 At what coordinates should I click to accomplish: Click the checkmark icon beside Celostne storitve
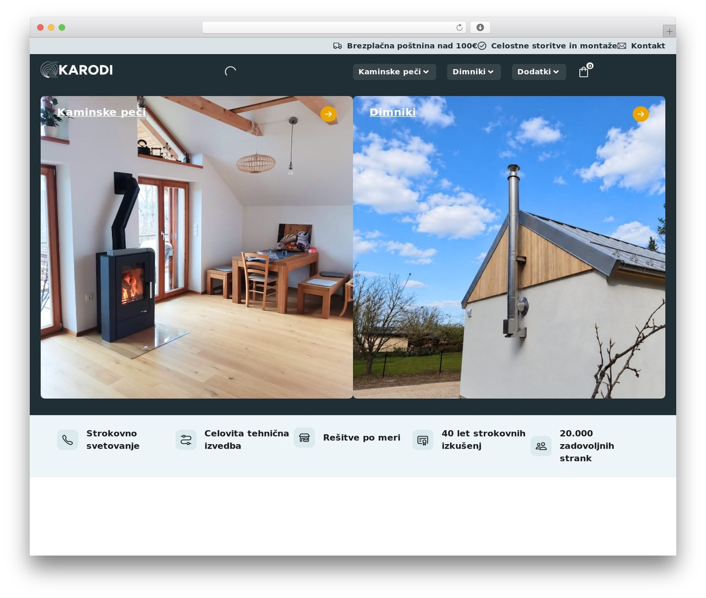(x=482, y=46)
